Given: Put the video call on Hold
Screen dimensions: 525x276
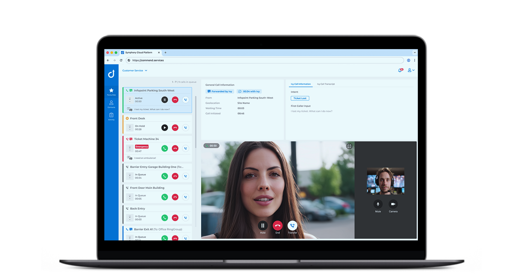Looking at the screenshot, I should coord(263,226).
